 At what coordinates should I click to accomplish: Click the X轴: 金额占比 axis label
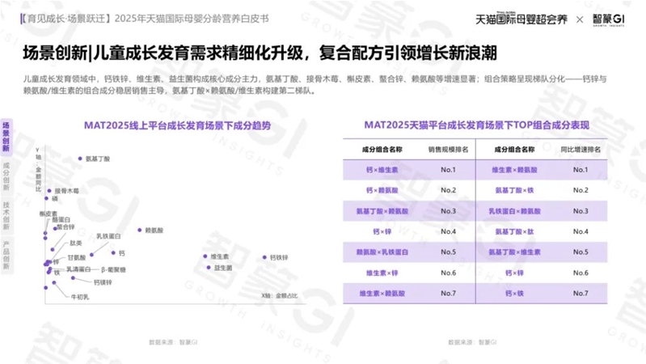point(279,295)
